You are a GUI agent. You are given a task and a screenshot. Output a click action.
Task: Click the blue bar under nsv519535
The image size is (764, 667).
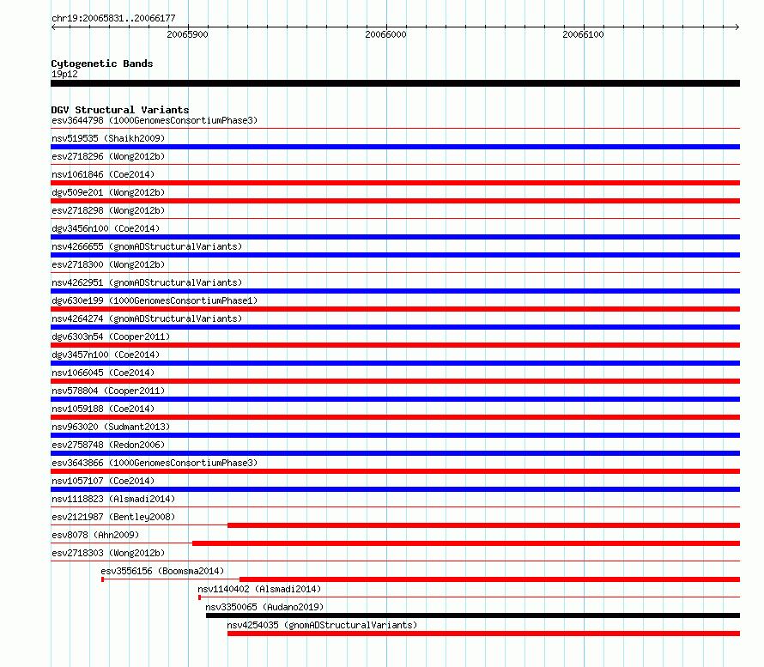coord(395,147)
